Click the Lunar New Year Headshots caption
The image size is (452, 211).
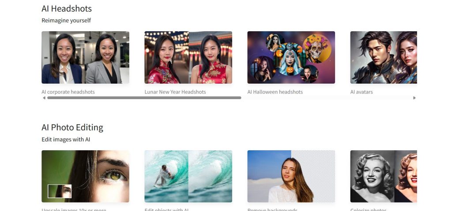[x=175, y=92]
